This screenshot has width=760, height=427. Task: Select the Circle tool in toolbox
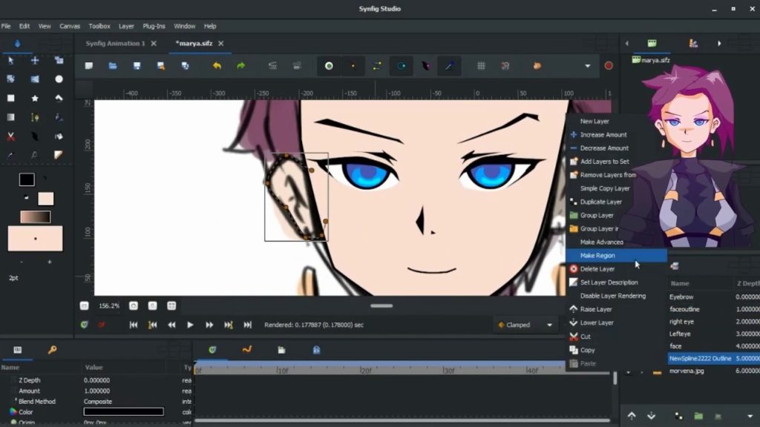pos(59,79)
